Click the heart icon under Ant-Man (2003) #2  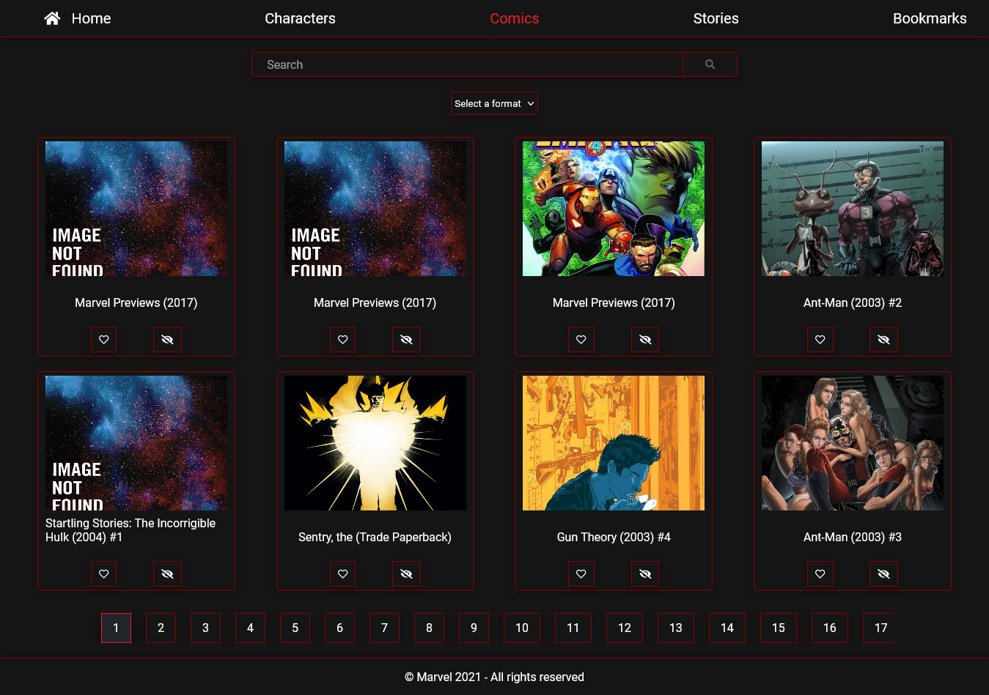(820, 339)
